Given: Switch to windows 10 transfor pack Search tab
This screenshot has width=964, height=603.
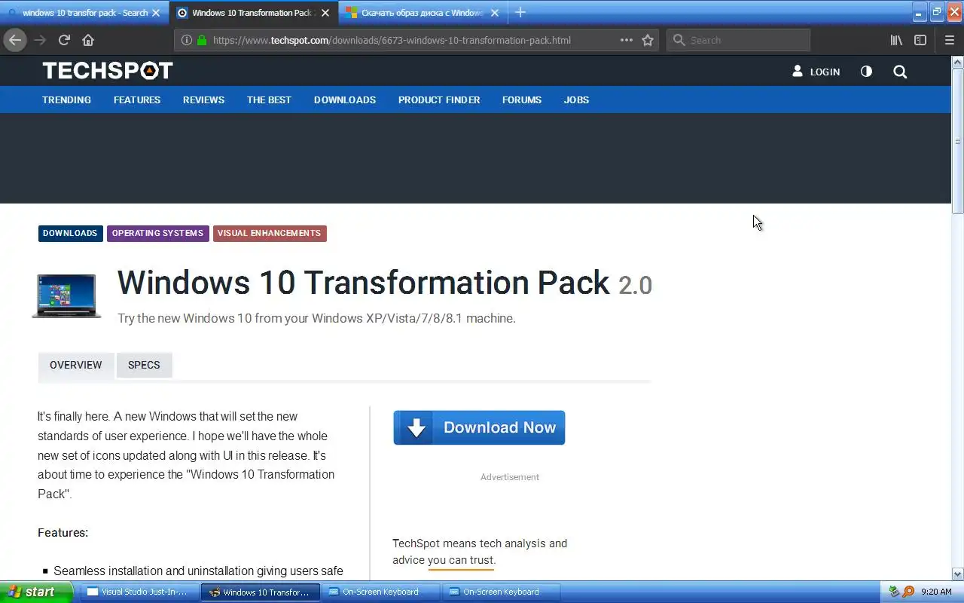Looking at the screenshot, I should [x=84, y=13].
